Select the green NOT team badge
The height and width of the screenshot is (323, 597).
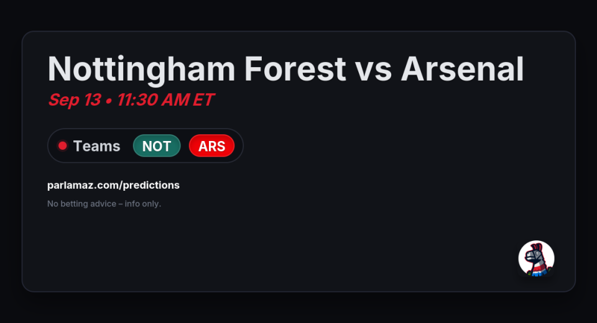click(x=157, y=146)
